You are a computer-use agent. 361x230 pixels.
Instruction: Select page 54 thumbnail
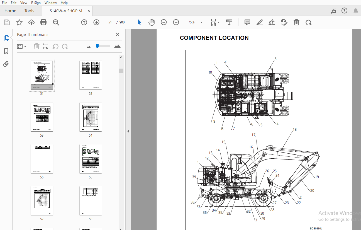click(x=91, y=117)
